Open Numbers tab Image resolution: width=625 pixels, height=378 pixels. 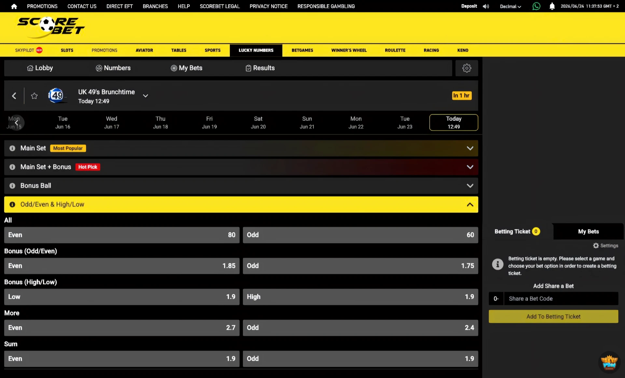point(113,68)
